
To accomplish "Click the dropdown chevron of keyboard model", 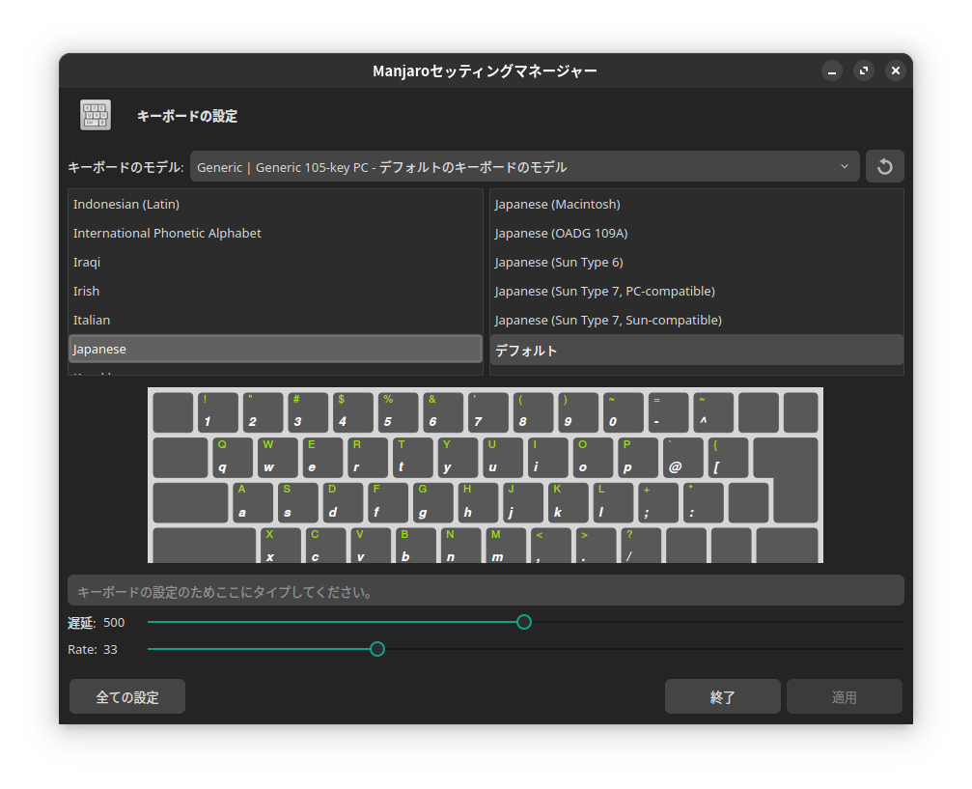I will (x=844, y=166).
